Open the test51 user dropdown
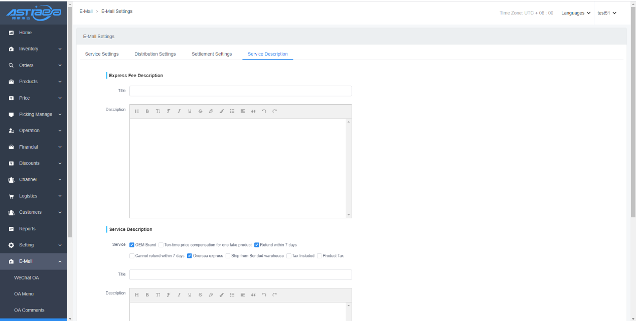 (606, 13)
